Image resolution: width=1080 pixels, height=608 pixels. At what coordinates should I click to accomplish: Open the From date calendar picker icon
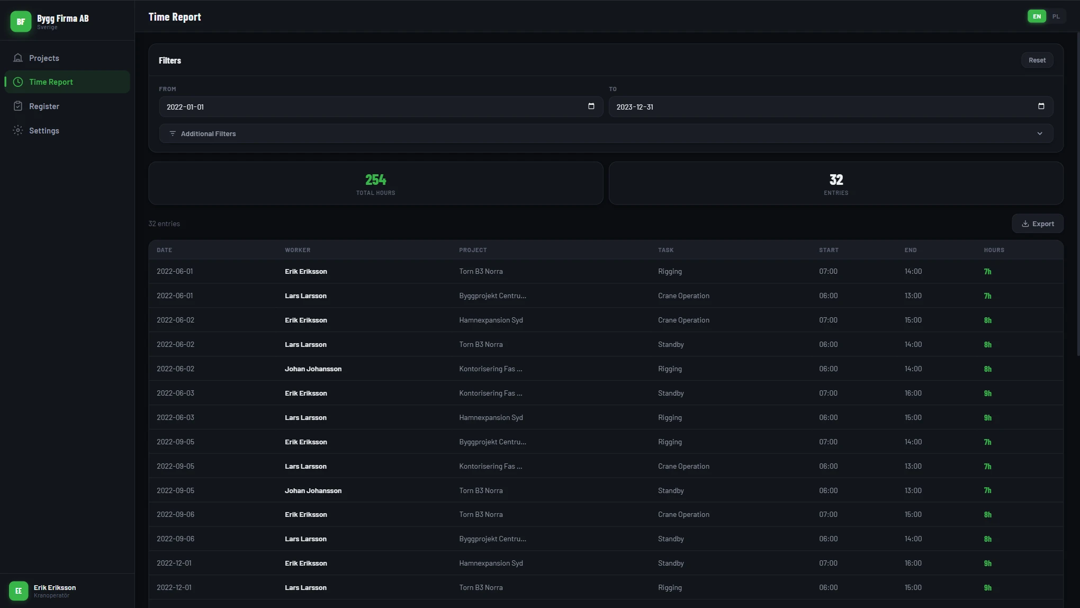click(591, 106)
